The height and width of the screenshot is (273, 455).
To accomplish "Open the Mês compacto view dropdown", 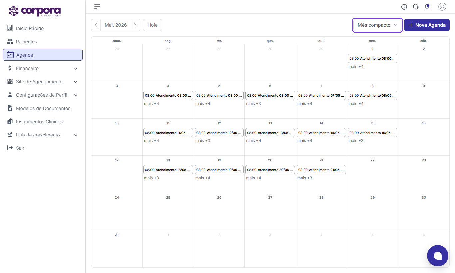I will click(x=377, y=25).
